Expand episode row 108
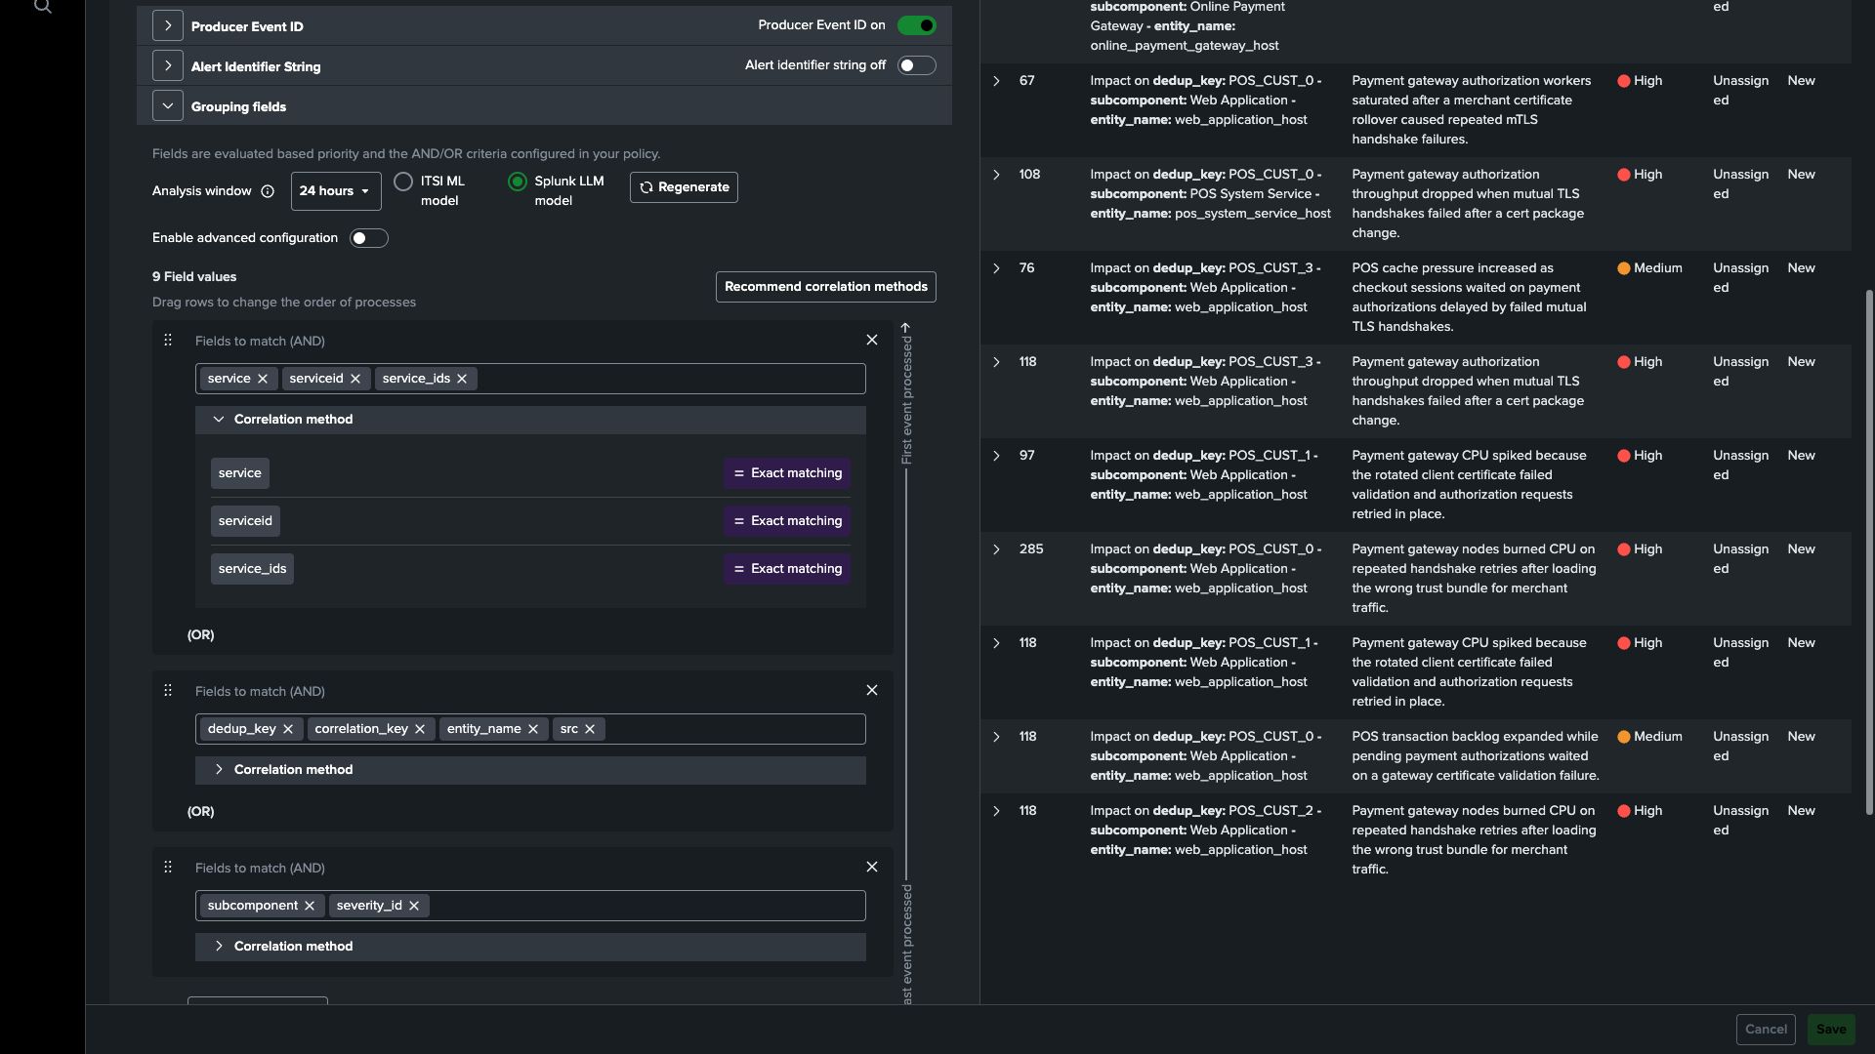Viewport: 1875px width, 1054px height. tap(996, 175)
